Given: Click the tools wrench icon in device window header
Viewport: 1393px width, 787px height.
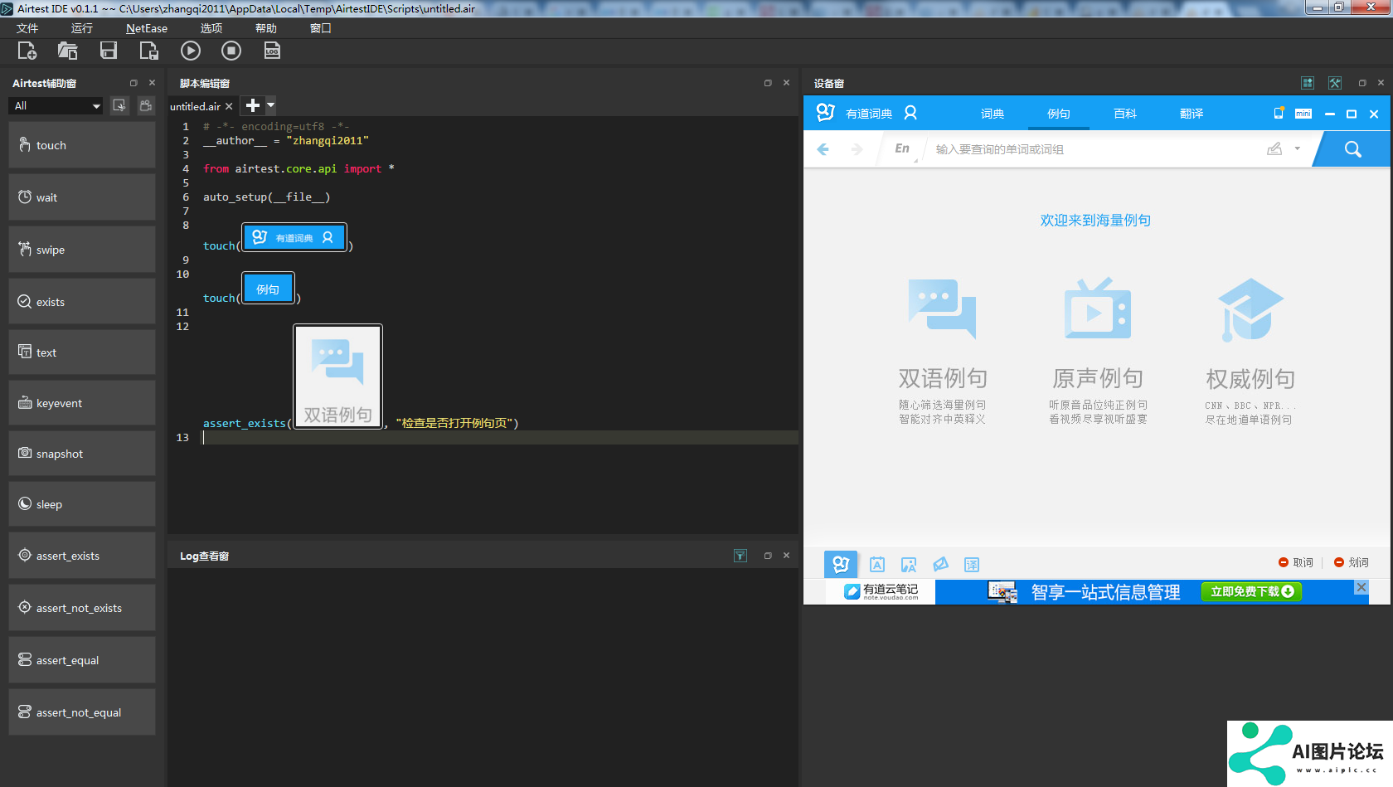Looking at the screenshot, I should (x=1335, y=83).
